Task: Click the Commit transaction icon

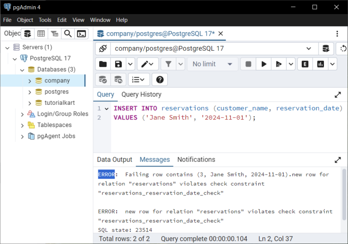Action: coord(103,79)
